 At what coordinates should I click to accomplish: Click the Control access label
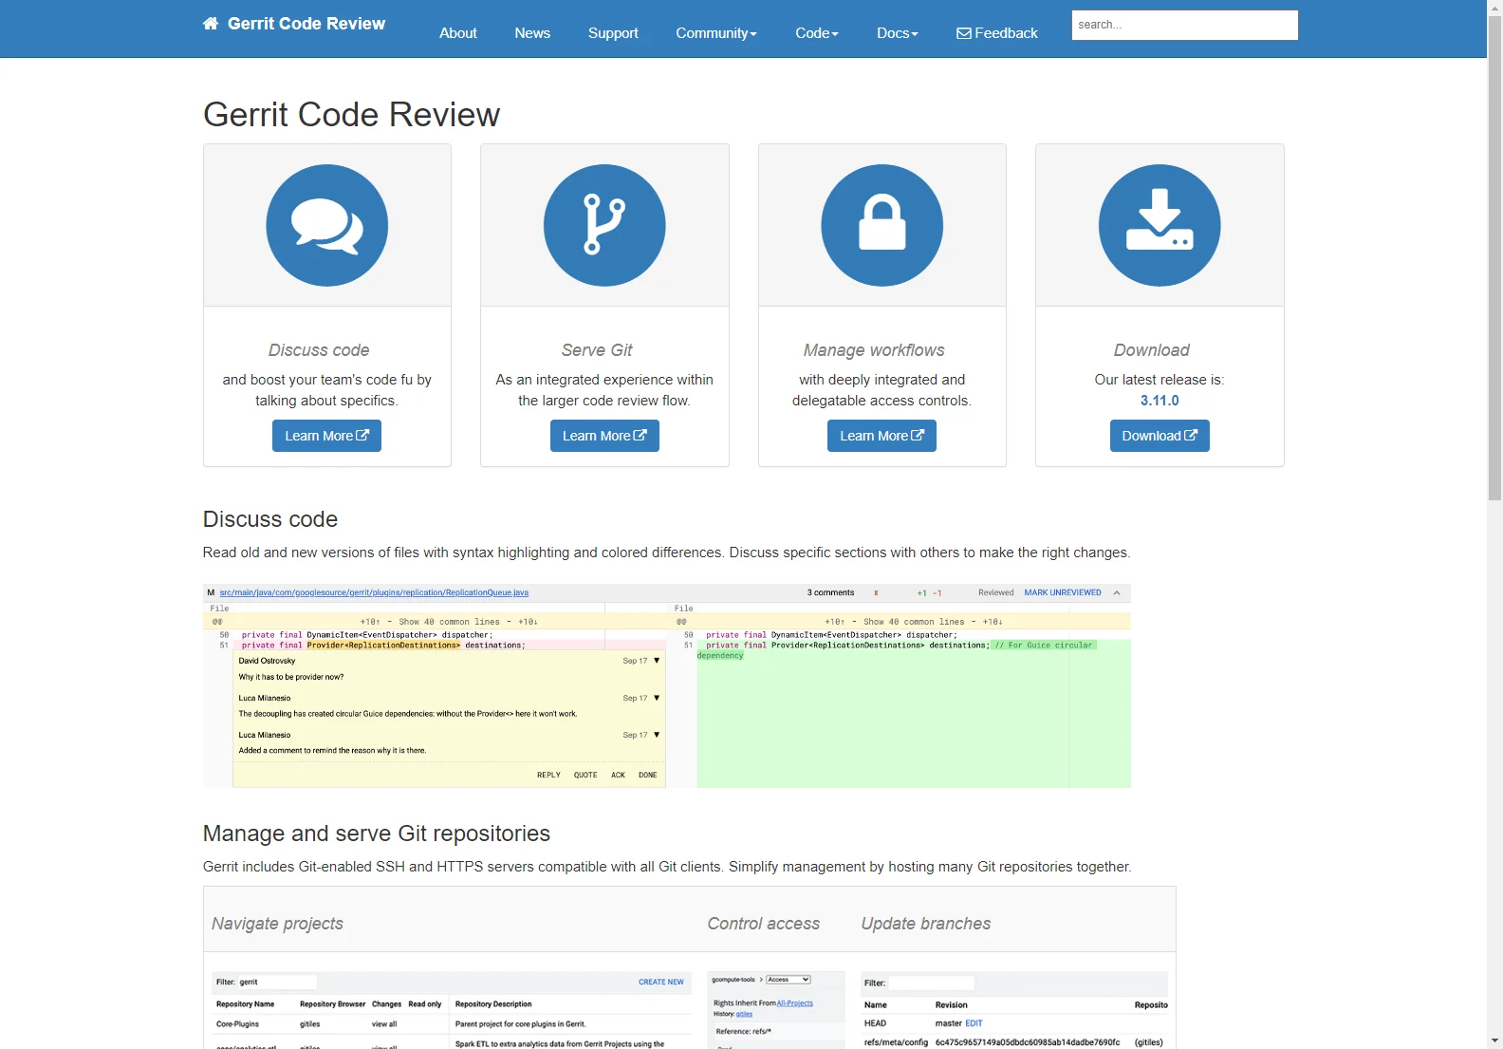tap(764, 924)
